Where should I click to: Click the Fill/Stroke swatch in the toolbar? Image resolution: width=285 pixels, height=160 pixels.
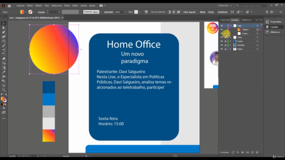tap(4, 99)
